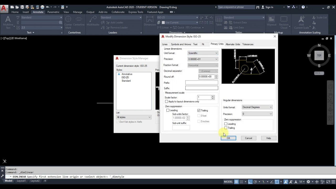Image resolution: width=336 pixels, height=189 pixels.
Task: Click the New drawing icon in the quick access toolbar
Action: pos(12,7)
